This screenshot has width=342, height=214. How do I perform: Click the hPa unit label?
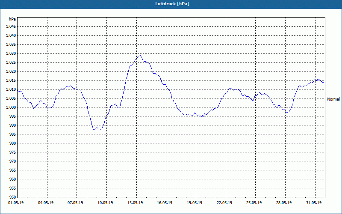[x=12, y=19]
